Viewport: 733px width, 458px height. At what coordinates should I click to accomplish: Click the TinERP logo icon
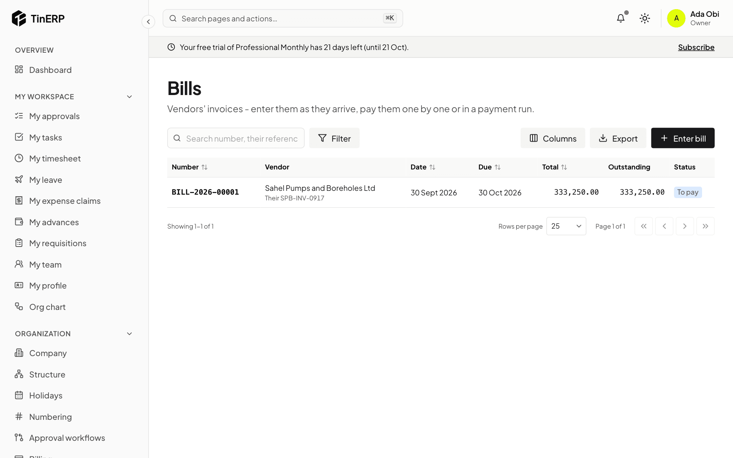pos(19,18)
